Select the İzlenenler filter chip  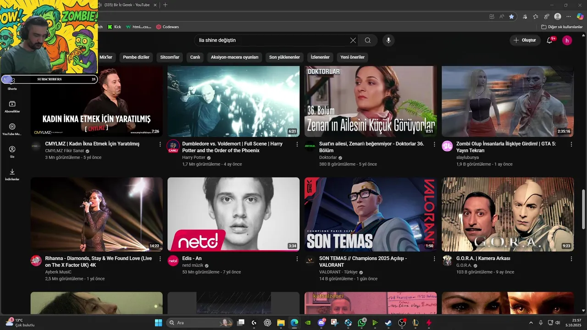tap(320, 57)
